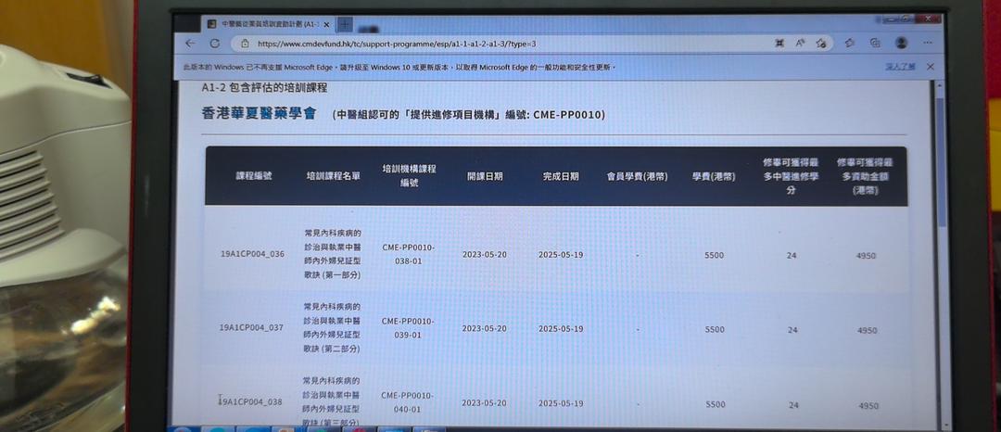The height and width of the screenshot is (432, 1001).
Task: Click the 課程編號 column header
Action: (253, 176)
